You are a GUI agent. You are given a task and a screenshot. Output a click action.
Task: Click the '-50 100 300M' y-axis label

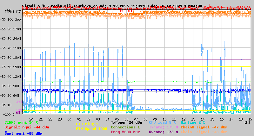(x=11, y=20)
